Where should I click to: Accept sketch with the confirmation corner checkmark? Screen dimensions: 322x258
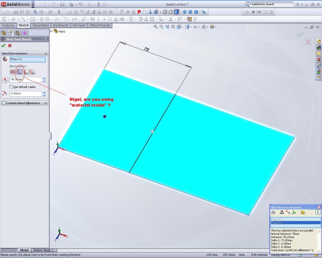[300, 34]
